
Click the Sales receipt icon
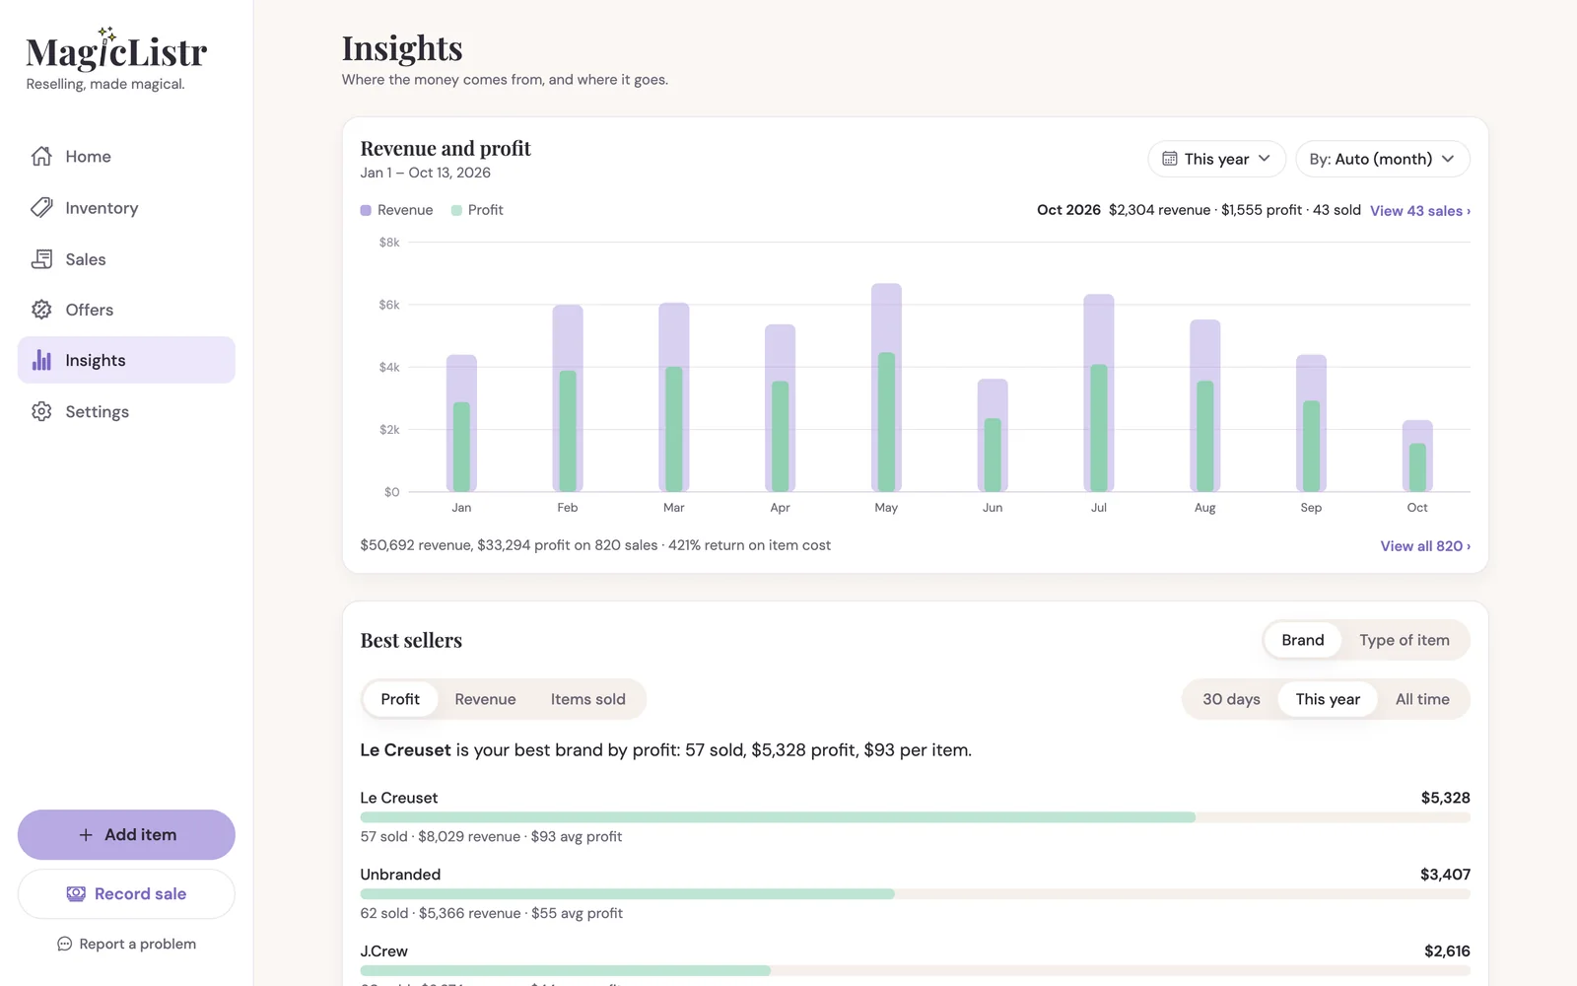[41, 259]
